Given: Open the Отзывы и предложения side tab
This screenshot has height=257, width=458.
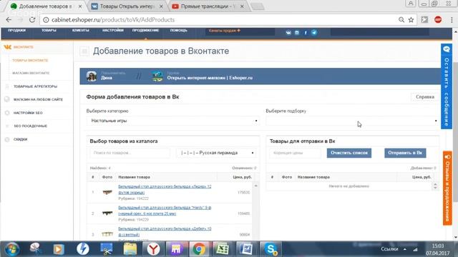Looking at the screenshot, I should tap(447, 188).
